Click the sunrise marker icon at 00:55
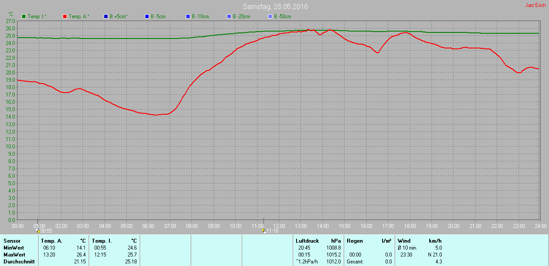This screenshot has height=266, width=549. (38, 231)
